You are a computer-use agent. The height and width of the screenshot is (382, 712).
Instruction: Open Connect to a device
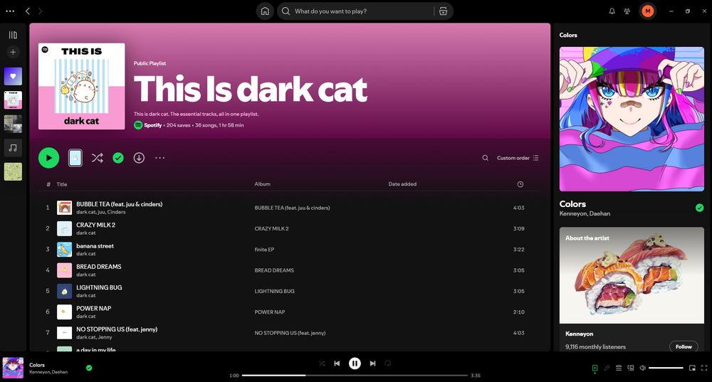[x=631, y=368]
